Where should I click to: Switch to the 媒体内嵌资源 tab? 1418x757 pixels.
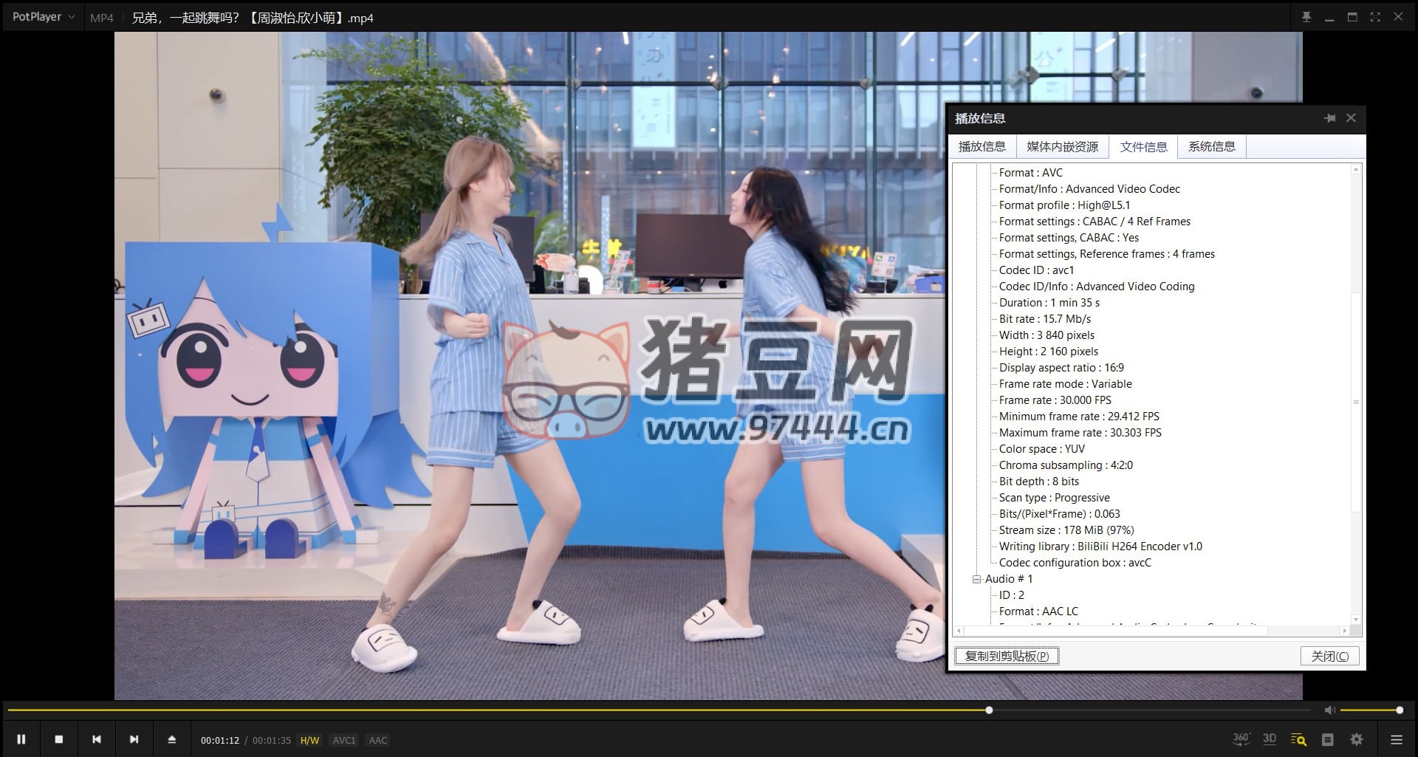1062,146
